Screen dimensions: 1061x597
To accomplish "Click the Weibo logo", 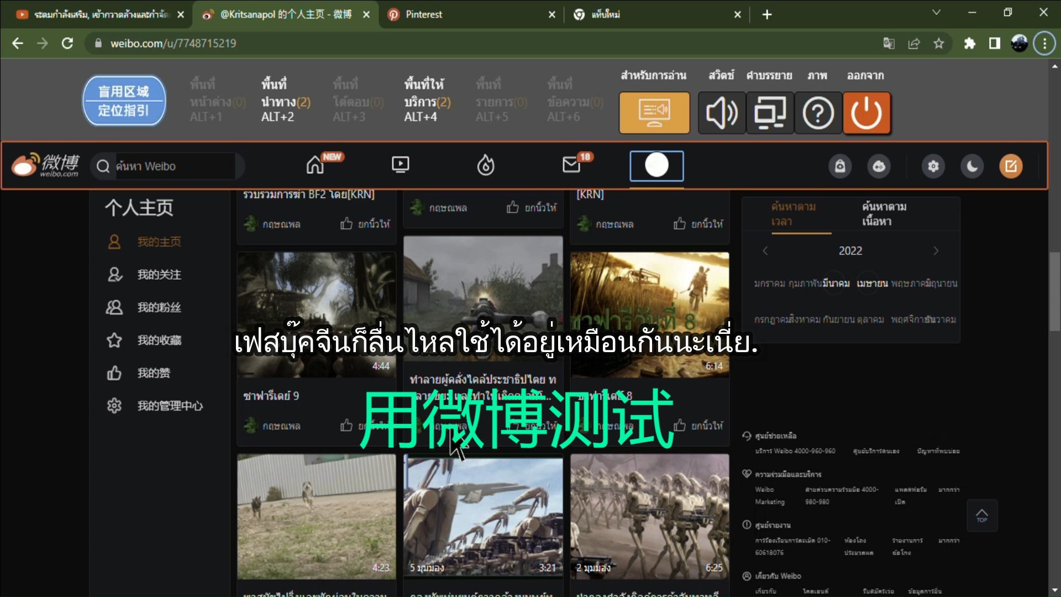I will point(45,165).
